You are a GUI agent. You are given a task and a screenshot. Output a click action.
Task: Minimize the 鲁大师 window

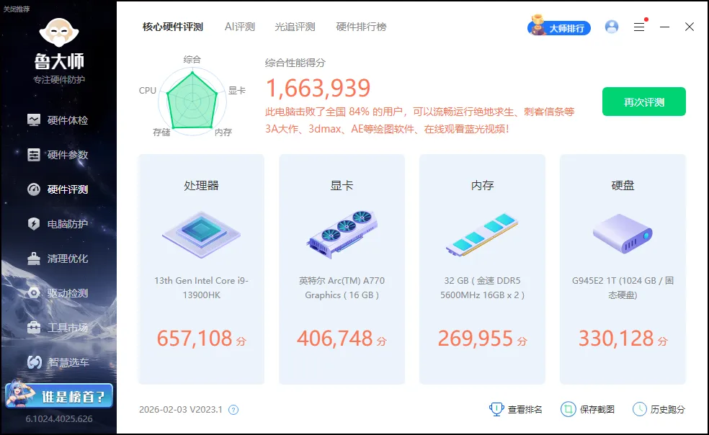[x=664, y=27]
